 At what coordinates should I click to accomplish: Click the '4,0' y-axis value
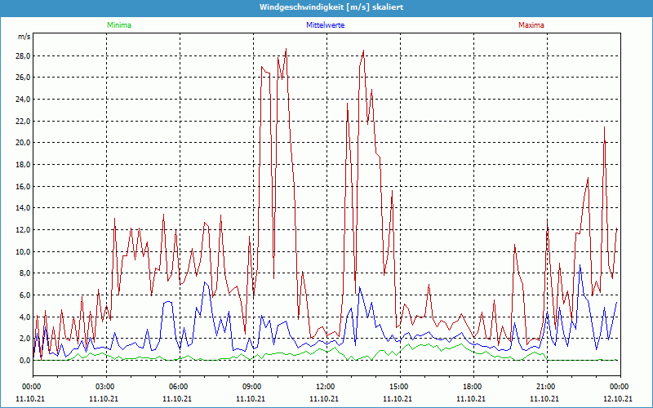25,317
